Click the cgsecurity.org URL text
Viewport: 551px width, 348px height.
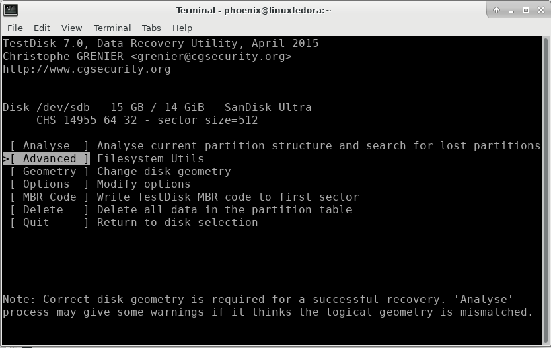[86, 69]
